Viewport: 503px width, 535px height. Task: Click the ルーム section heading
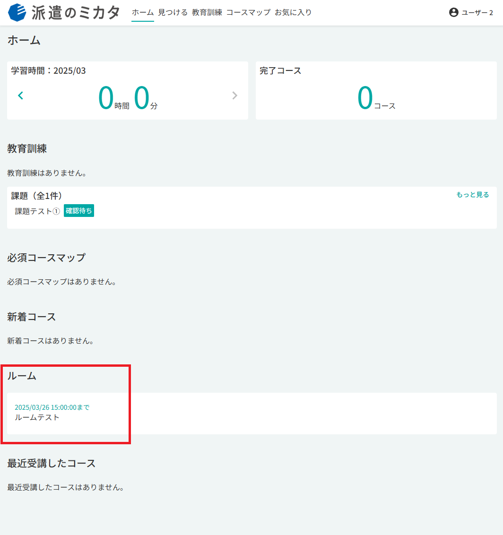21,376
